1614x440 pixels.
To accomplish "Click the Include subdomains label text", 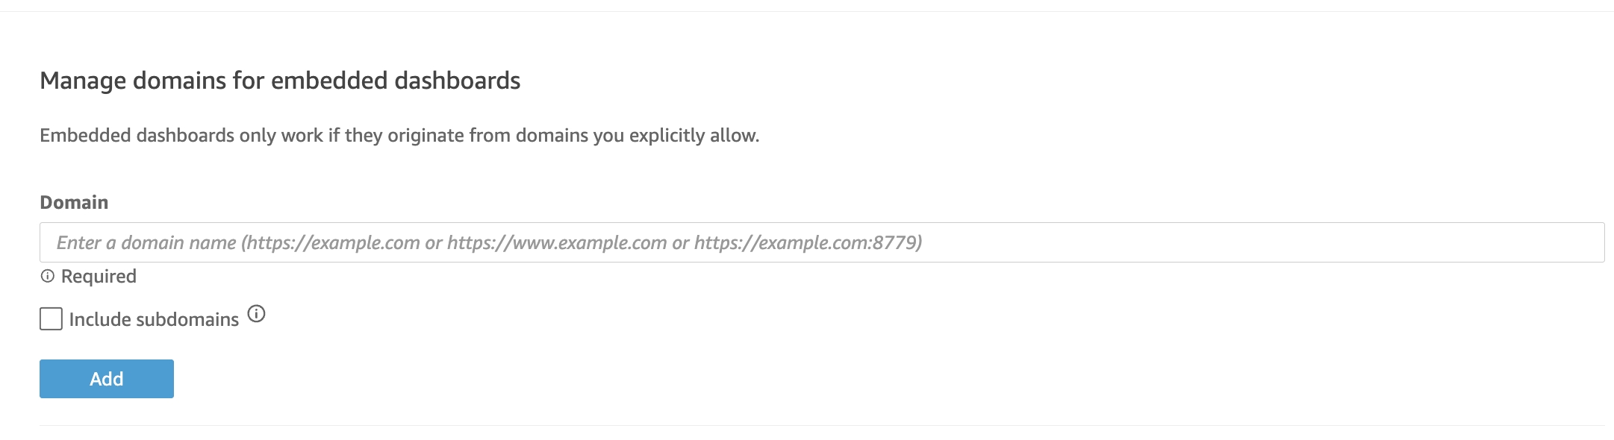I will 154,320.
